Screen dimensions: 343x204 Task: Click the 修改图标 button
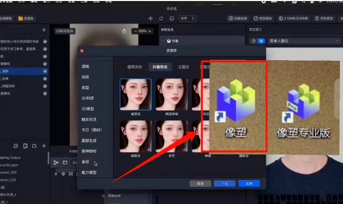point(262,18)
